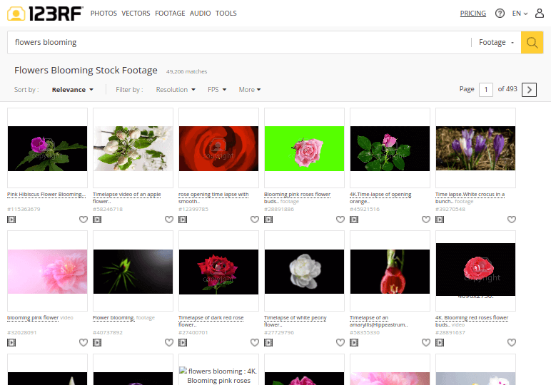
Task: Click video icon under white peony clip
Action: pyautogui.click(x=268, y=342)
